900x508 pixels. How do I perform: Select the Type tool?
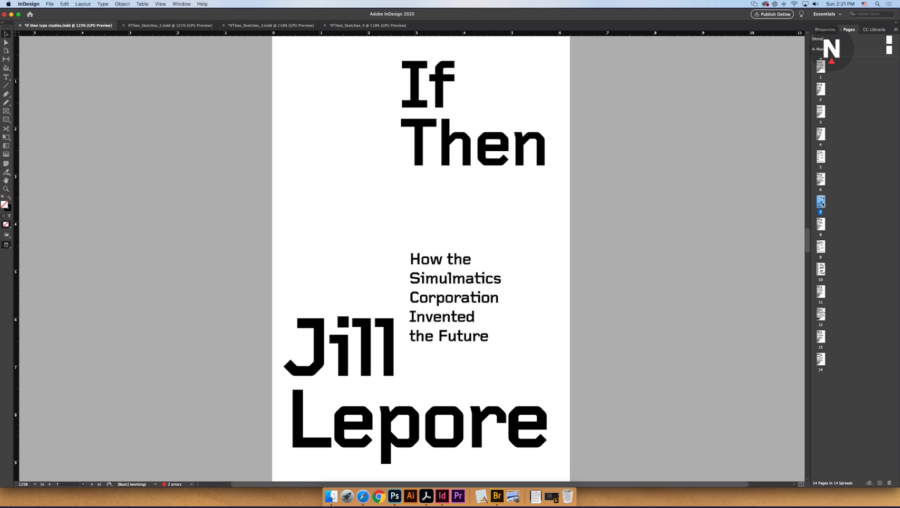6,77
